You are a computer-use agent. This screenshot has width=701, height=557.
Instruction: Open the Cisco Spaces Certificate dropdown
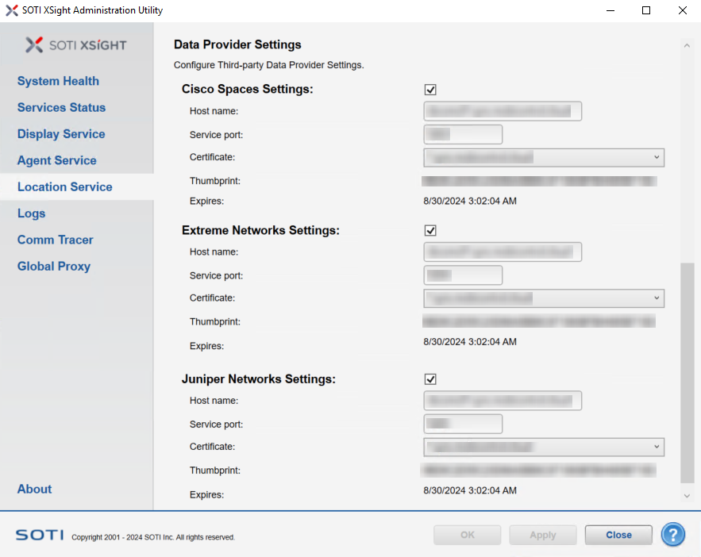coord(544,158)
